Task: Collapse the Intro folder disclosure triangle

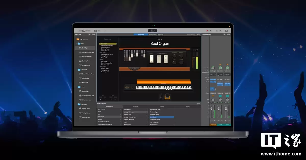Action: pyautogui.click(x=77, y=43)
